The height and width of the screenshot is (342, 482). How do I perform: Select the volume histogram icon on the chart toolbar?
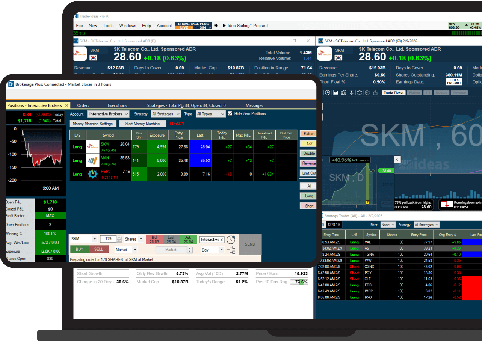[x=344, y=93]
